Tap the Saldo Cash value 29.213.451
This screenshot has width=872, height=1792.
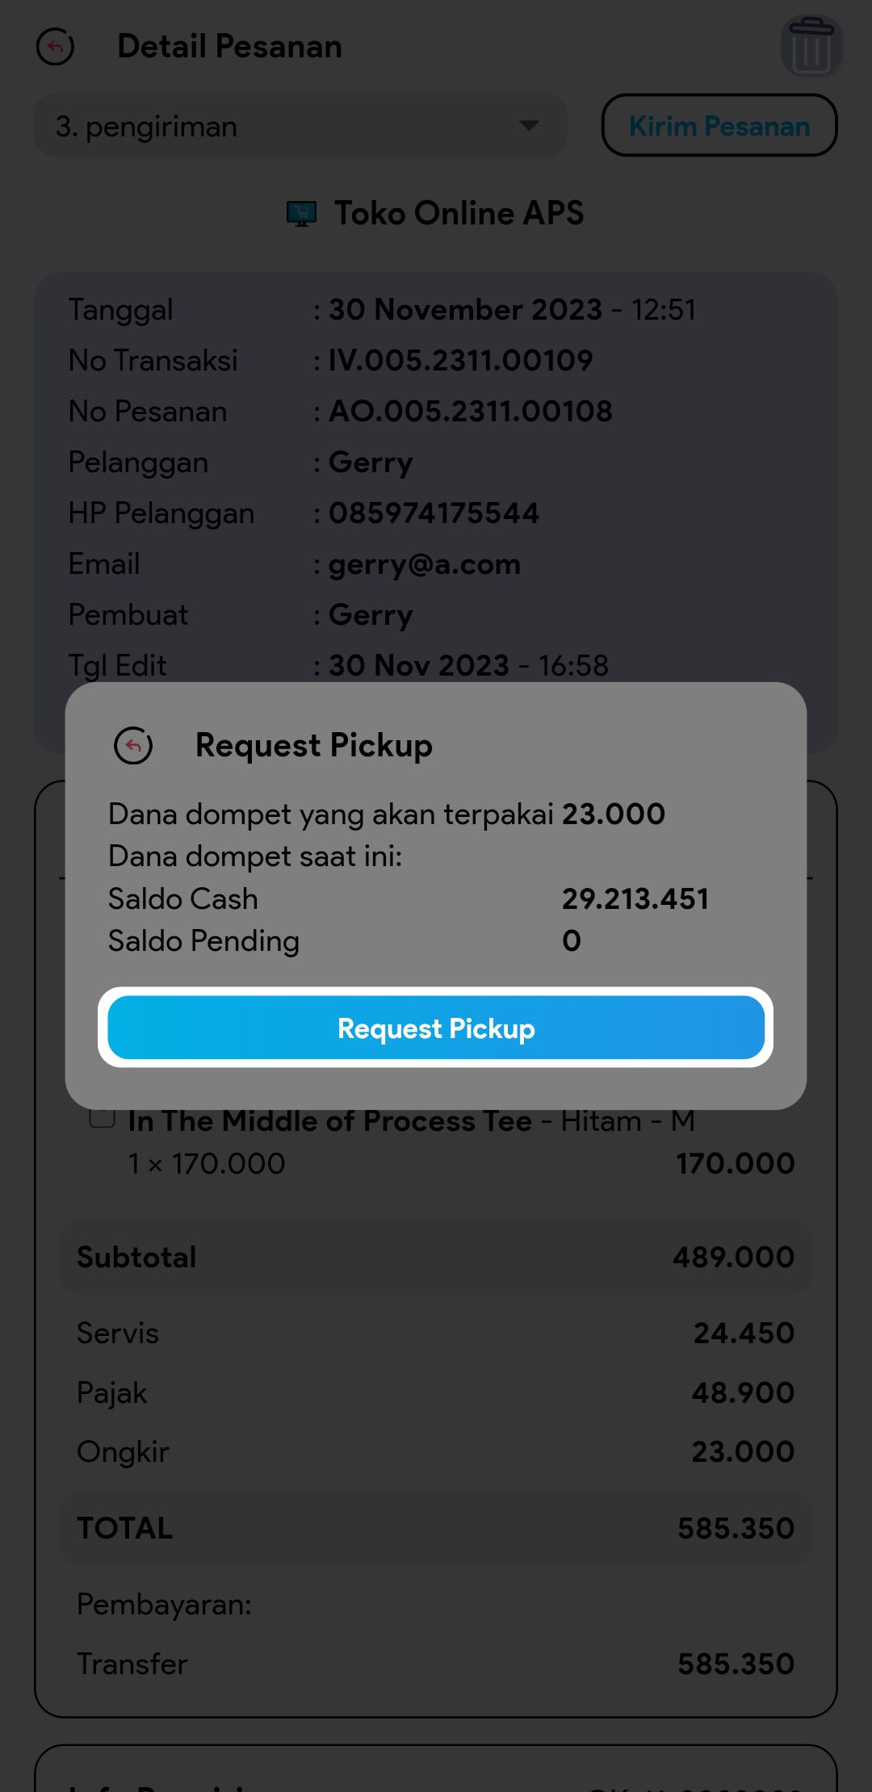coord(635,899)
